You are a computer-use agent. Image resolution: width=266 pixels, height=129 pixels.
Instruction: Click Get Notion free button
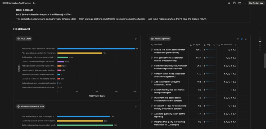[x=256, y=3]
